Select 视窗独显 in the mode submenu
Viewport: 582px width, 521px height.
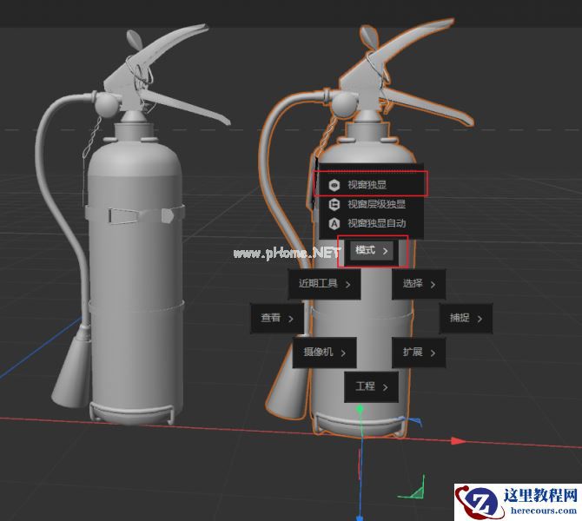[x=371, y=184]
